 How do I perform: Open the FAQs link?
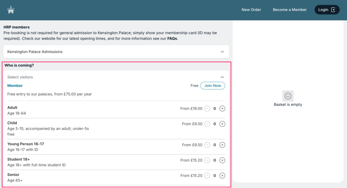click(x=172, y=39)
